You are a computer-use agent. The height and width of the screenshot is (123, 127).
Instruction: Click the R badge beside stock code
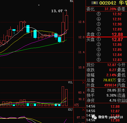(x=95, y=3)
